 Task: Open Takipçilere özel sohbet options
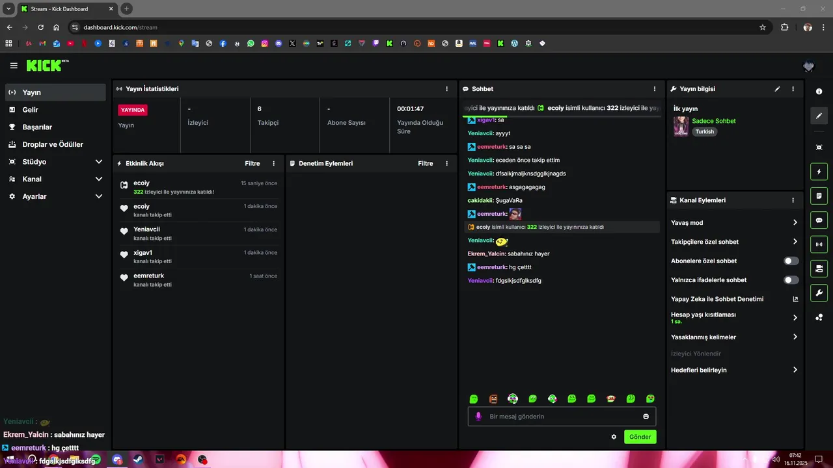pos(735,242)
